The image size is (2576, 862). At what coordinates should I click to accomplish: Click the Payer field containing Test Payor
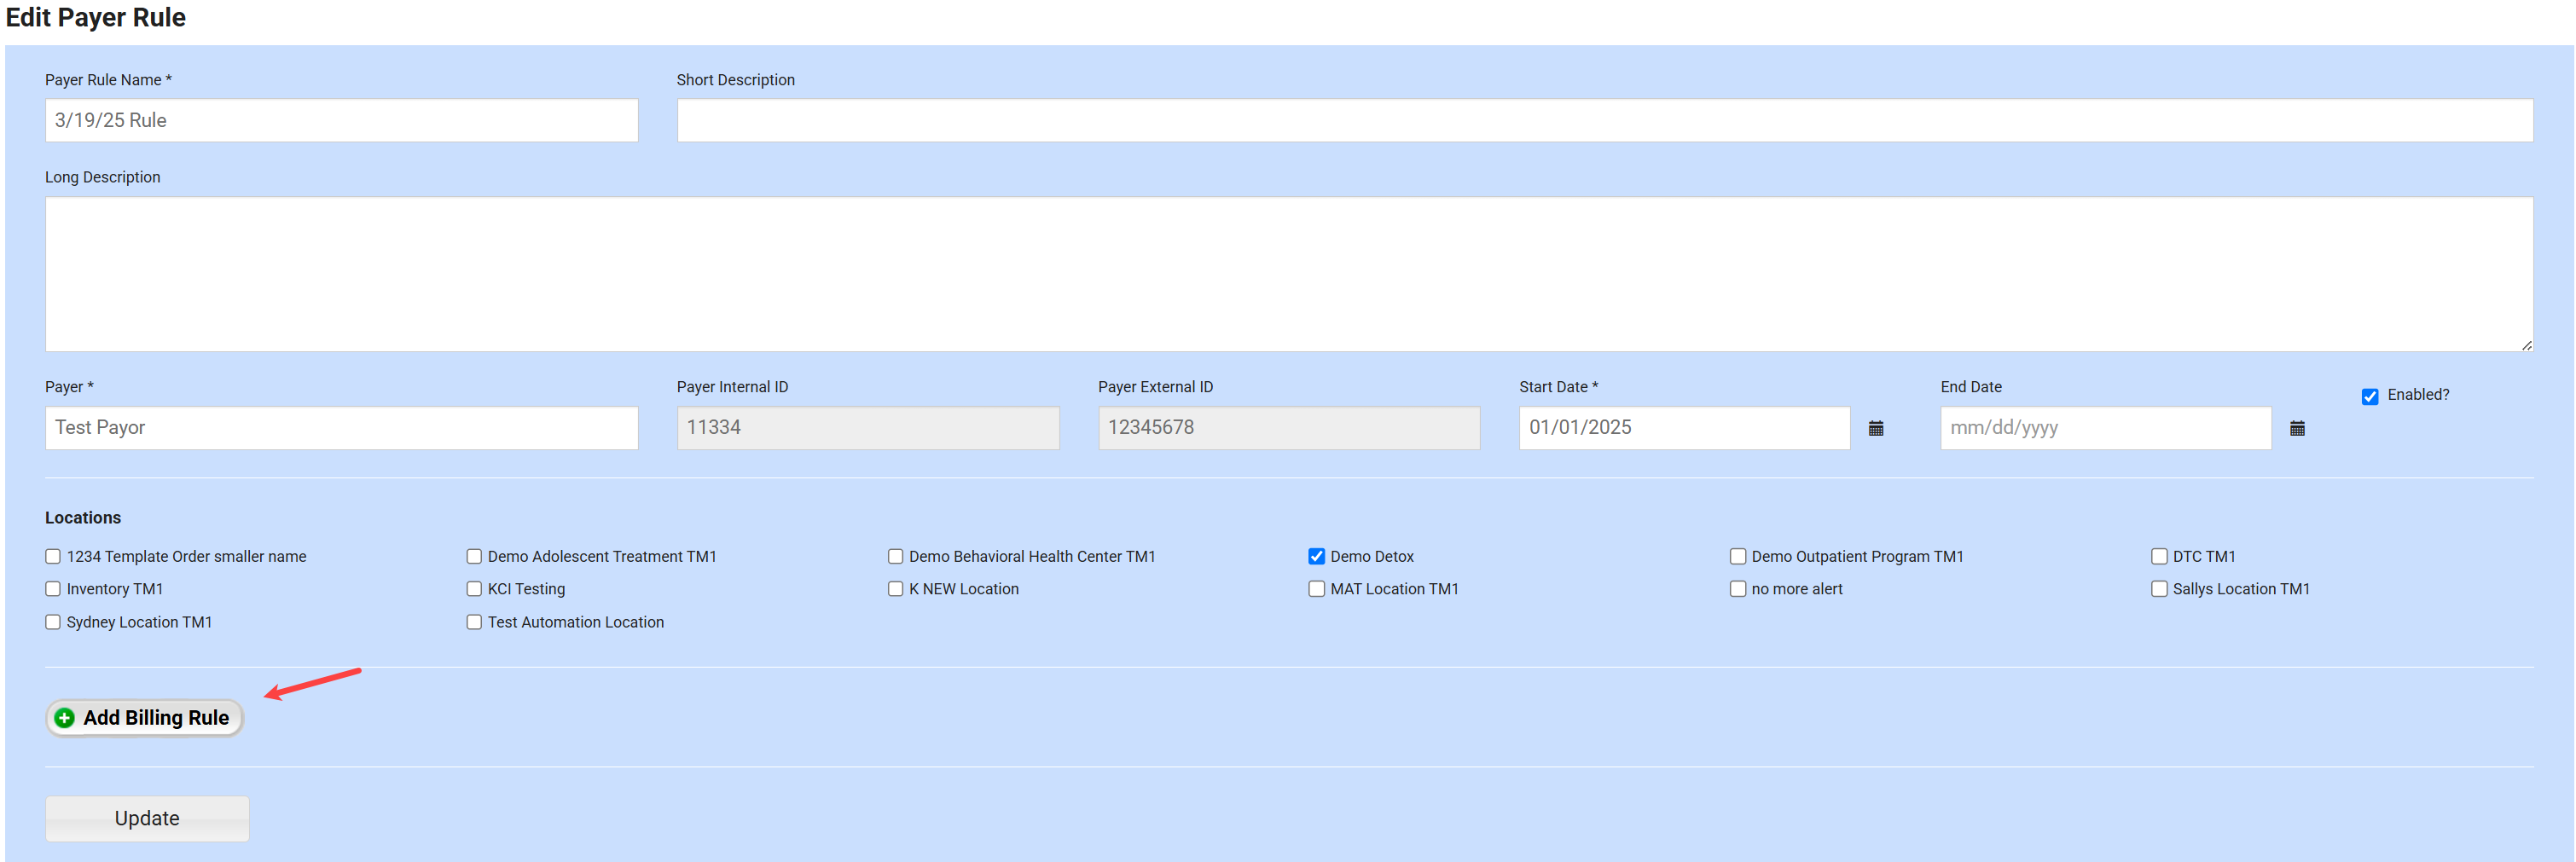pyautogui.click(x=340, y=428)
